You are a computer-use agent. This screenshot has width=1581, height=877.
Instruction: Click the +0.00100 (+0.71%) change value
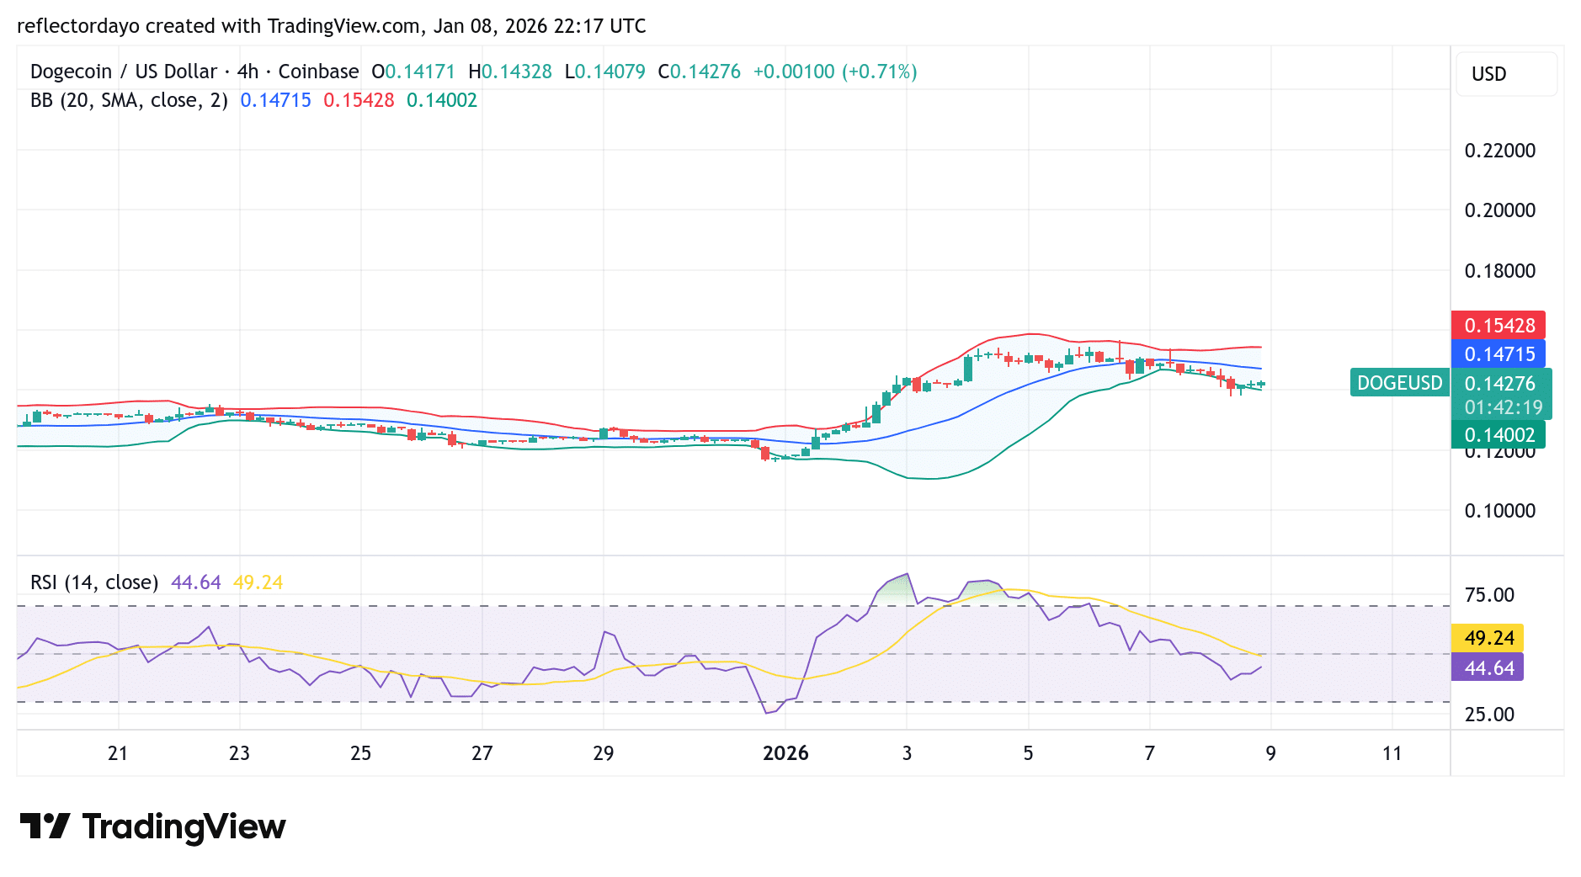pyautogui.click(x=834, y=72)
